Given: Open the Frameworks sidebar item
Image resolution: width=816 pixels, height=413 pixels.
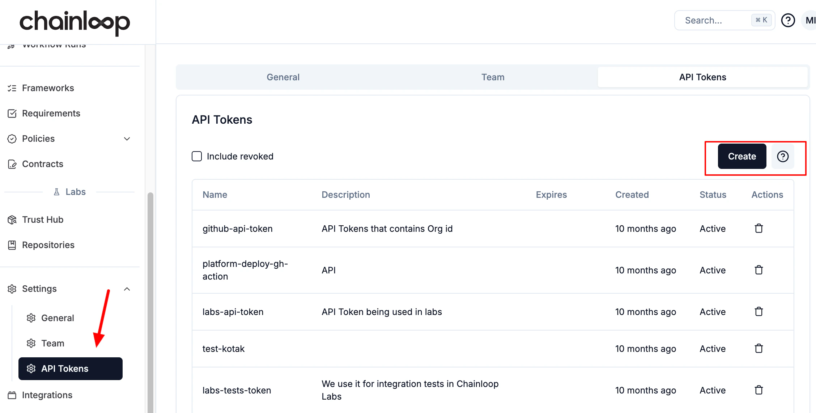Looking at the screenshot, I should 48,88.
